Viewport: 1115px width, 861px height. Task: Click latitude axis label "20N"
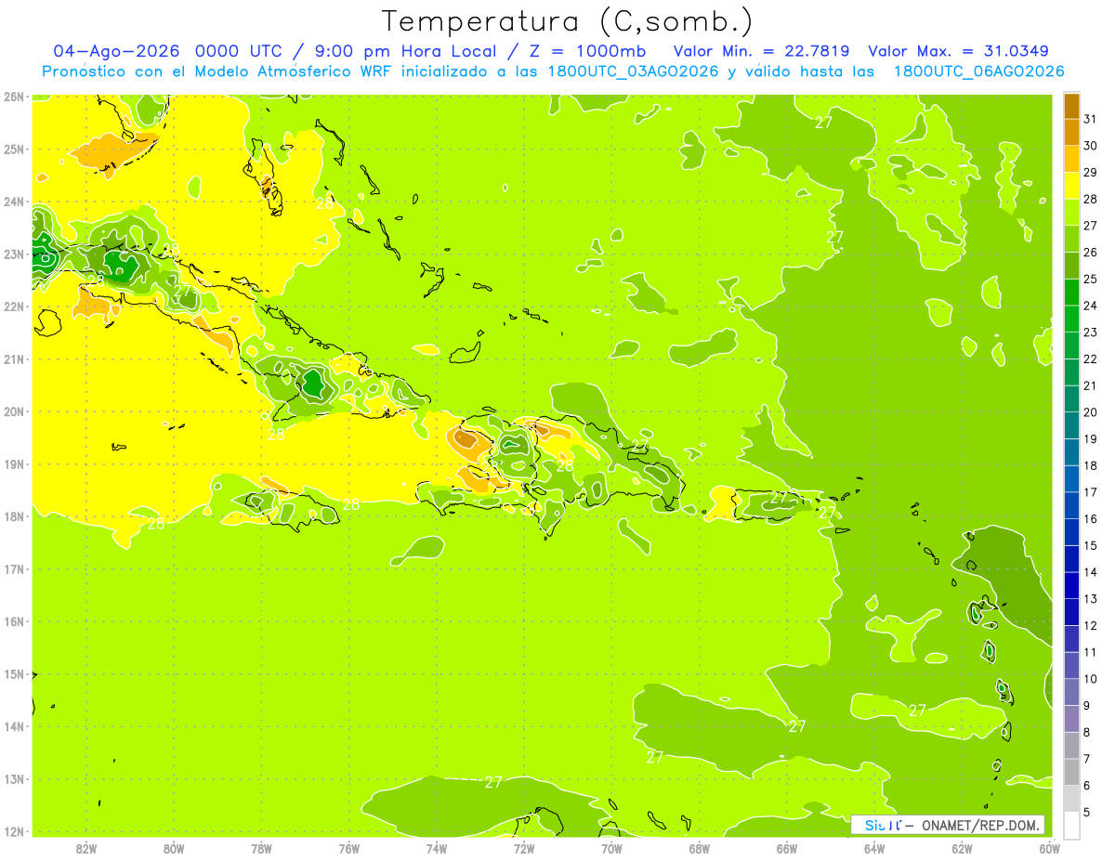tap(14, 411)
